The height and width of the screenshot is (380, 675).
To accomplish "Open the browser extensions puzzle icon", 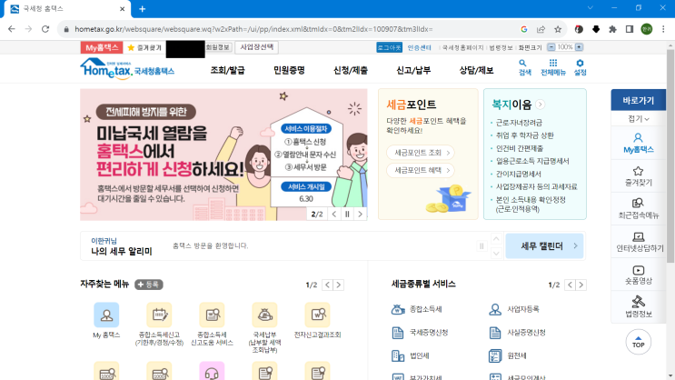I will [x=612, y=29].
